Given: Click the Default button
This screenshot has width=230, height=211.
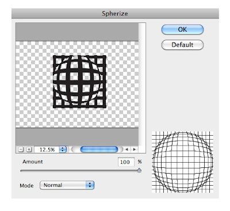Looking at the screenshot, I should [182, 45].
